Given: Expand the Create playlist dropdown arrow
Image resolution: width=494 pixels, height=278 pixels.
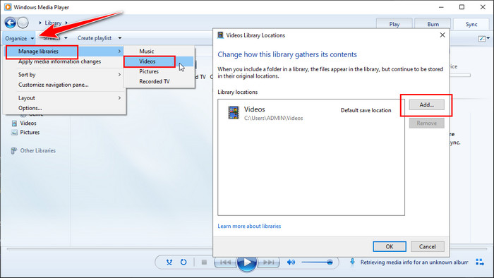Looking at the screenshot, I should 120,38.
